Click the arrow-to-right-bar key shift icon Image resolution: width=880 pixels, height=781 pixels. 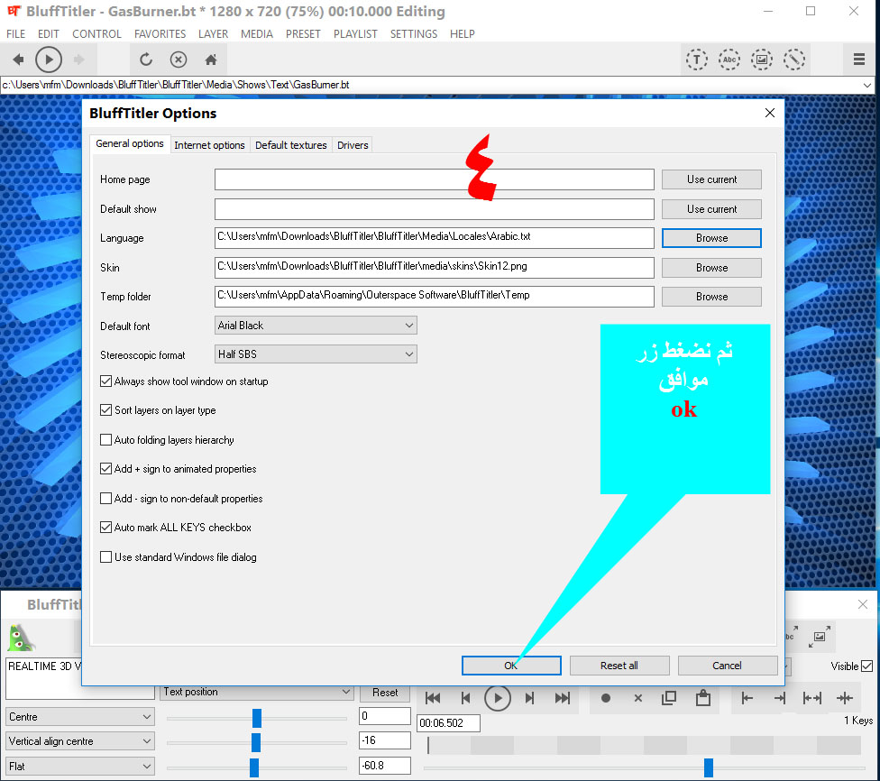pos(780,698)
